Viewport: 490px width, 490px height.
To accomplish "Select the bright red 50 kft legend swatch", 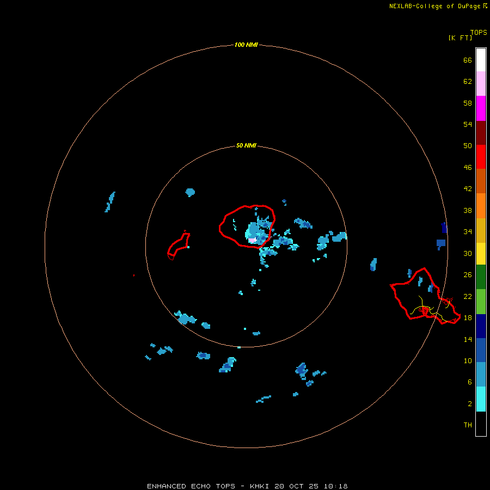I will point(481,157).
